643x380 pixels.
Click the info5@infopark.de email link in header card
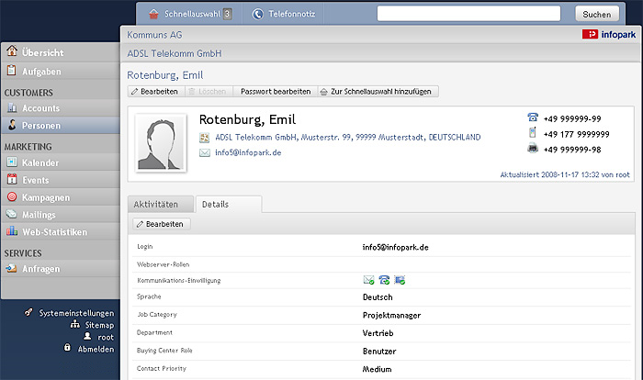coord(248,152)
